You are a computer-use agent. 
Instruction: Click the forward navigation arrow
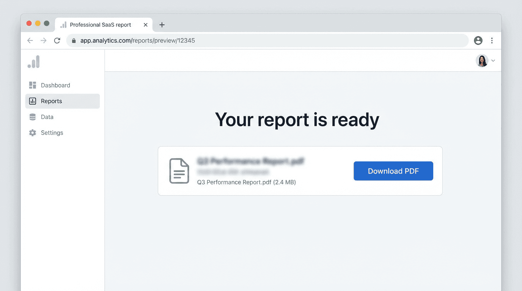coord(44,40)
